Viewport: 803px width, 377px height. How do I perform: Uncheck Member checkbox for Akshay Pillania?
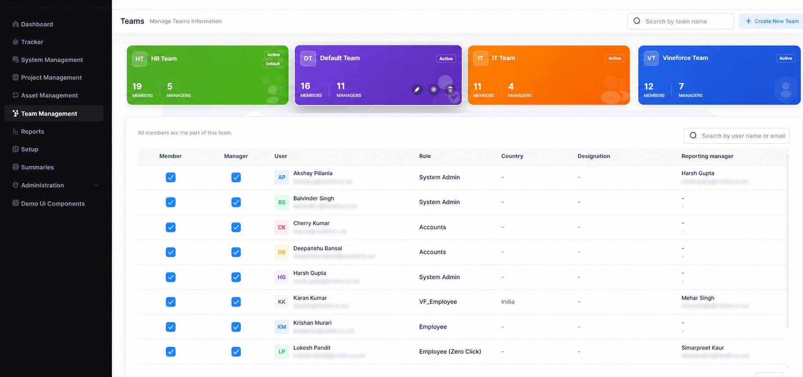[170, 177]
